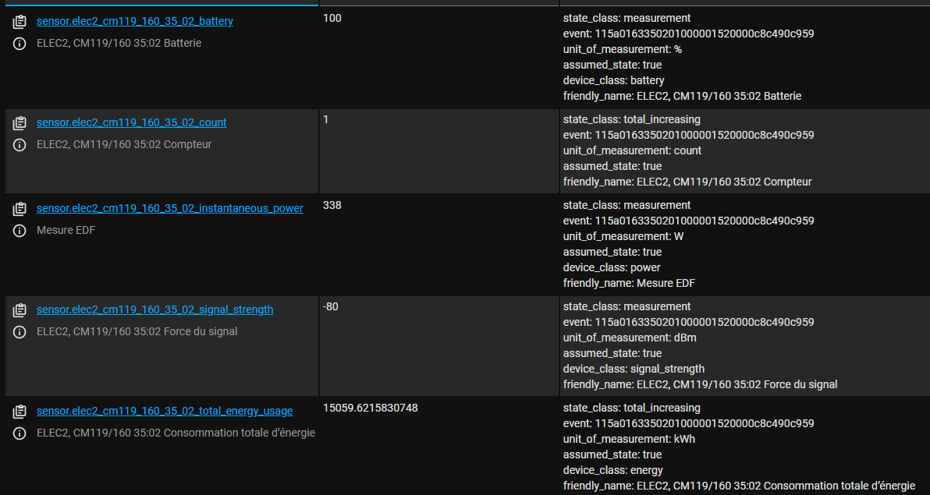Select the sensor.elec2_cm119_160_35_02_count entity link
Viewport: 930px width, 495px height.
(x=131, y=122)
